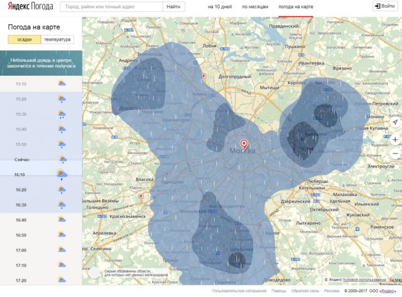The height and width of the screenshot is (297, 402).
Task: Zoom in the map with plus button
Action: point(395,140)
